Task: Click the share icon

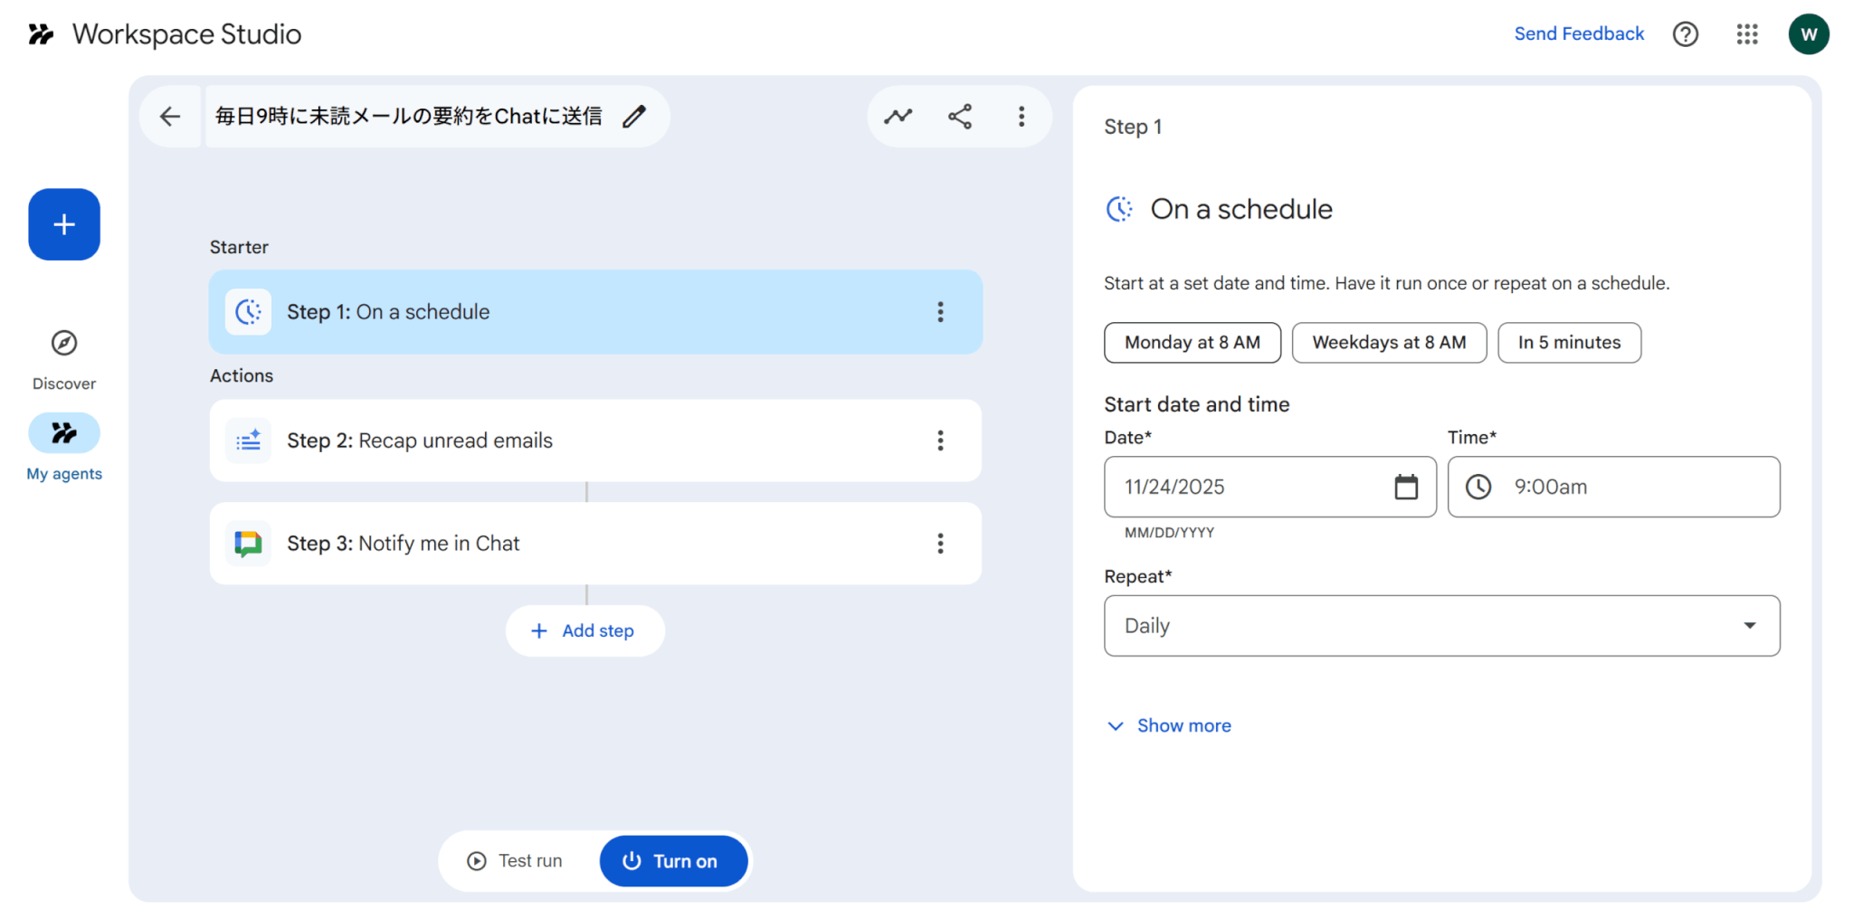Action: (x=959, y=117)
